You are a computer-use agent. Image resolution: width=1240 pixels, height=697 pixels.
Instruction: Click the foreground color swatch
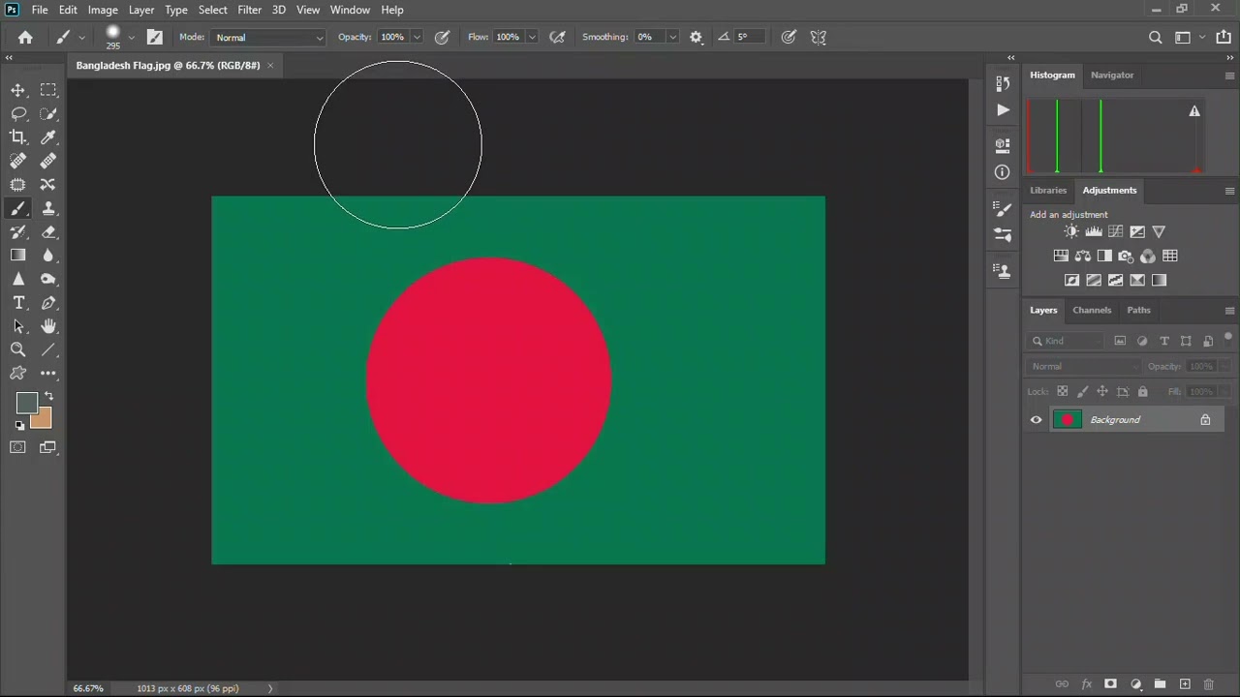point(25,403)
